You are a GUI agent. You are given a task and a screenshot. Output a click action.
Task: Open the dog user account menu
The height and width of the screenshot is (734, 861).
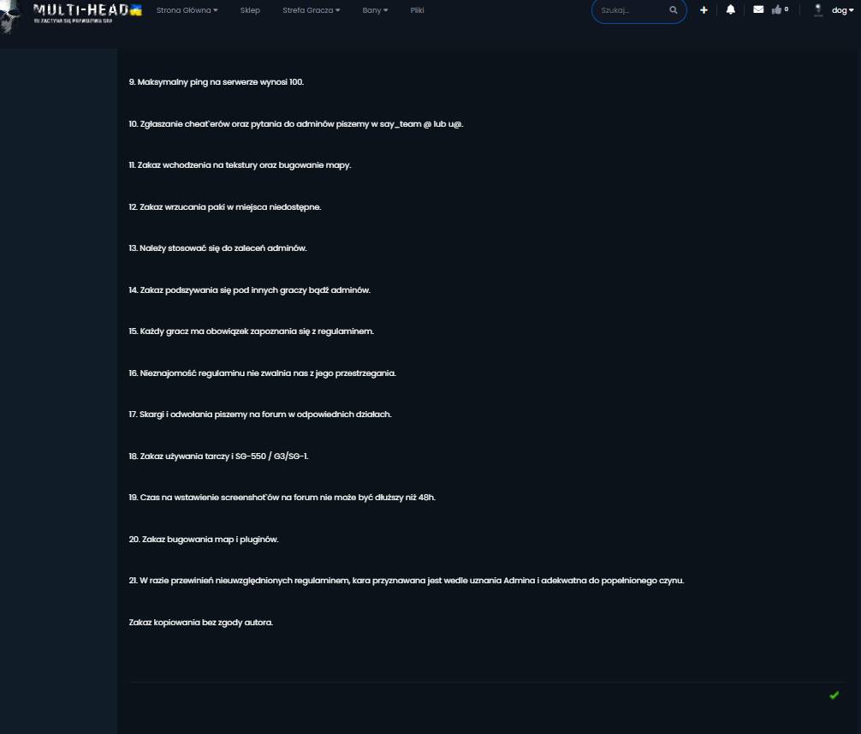842,10
